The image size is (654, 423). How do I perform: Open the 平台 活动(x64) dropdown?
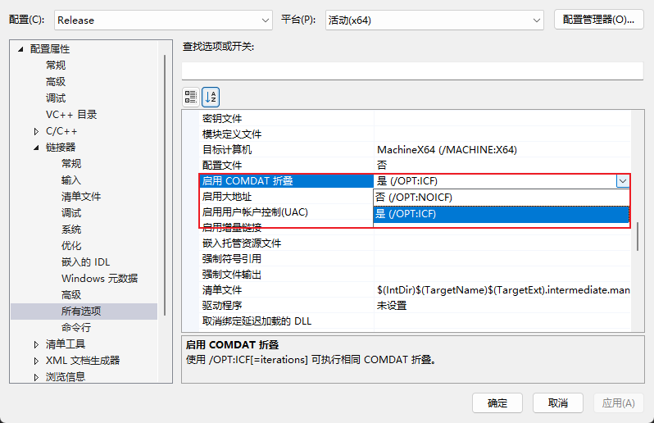tap(434, 20)
